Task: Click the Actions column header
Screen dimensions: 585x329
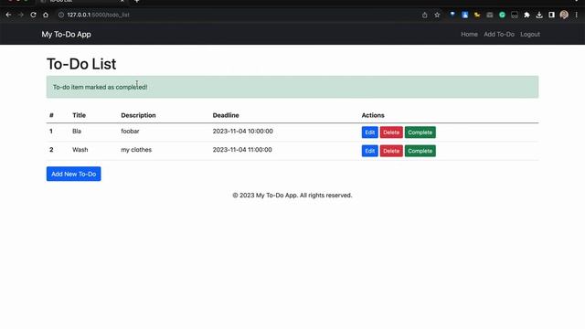Action: (373, 115)
